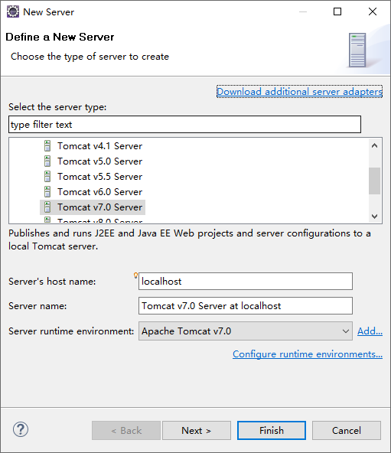Screen dimensions: 391x453
Task: Click the Tomcat v6.0 Server icon
Action: click(x=47, y=192)
